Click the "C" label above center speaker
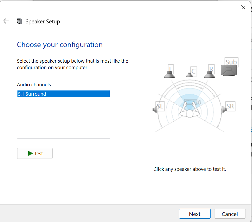The width and height of the screenshot is (252, 222). pos(193,71)
